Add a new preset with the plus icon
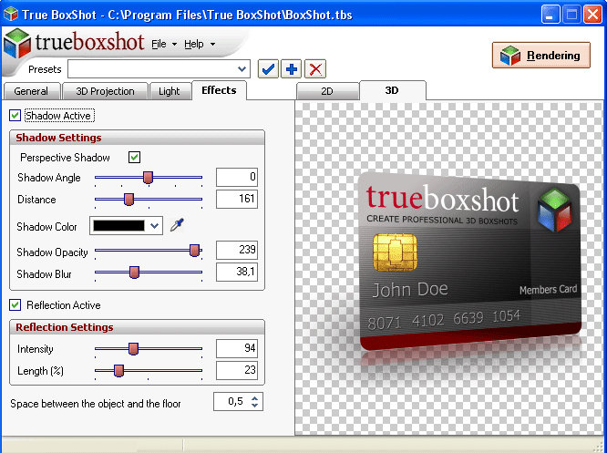 (x=291, y=69)
